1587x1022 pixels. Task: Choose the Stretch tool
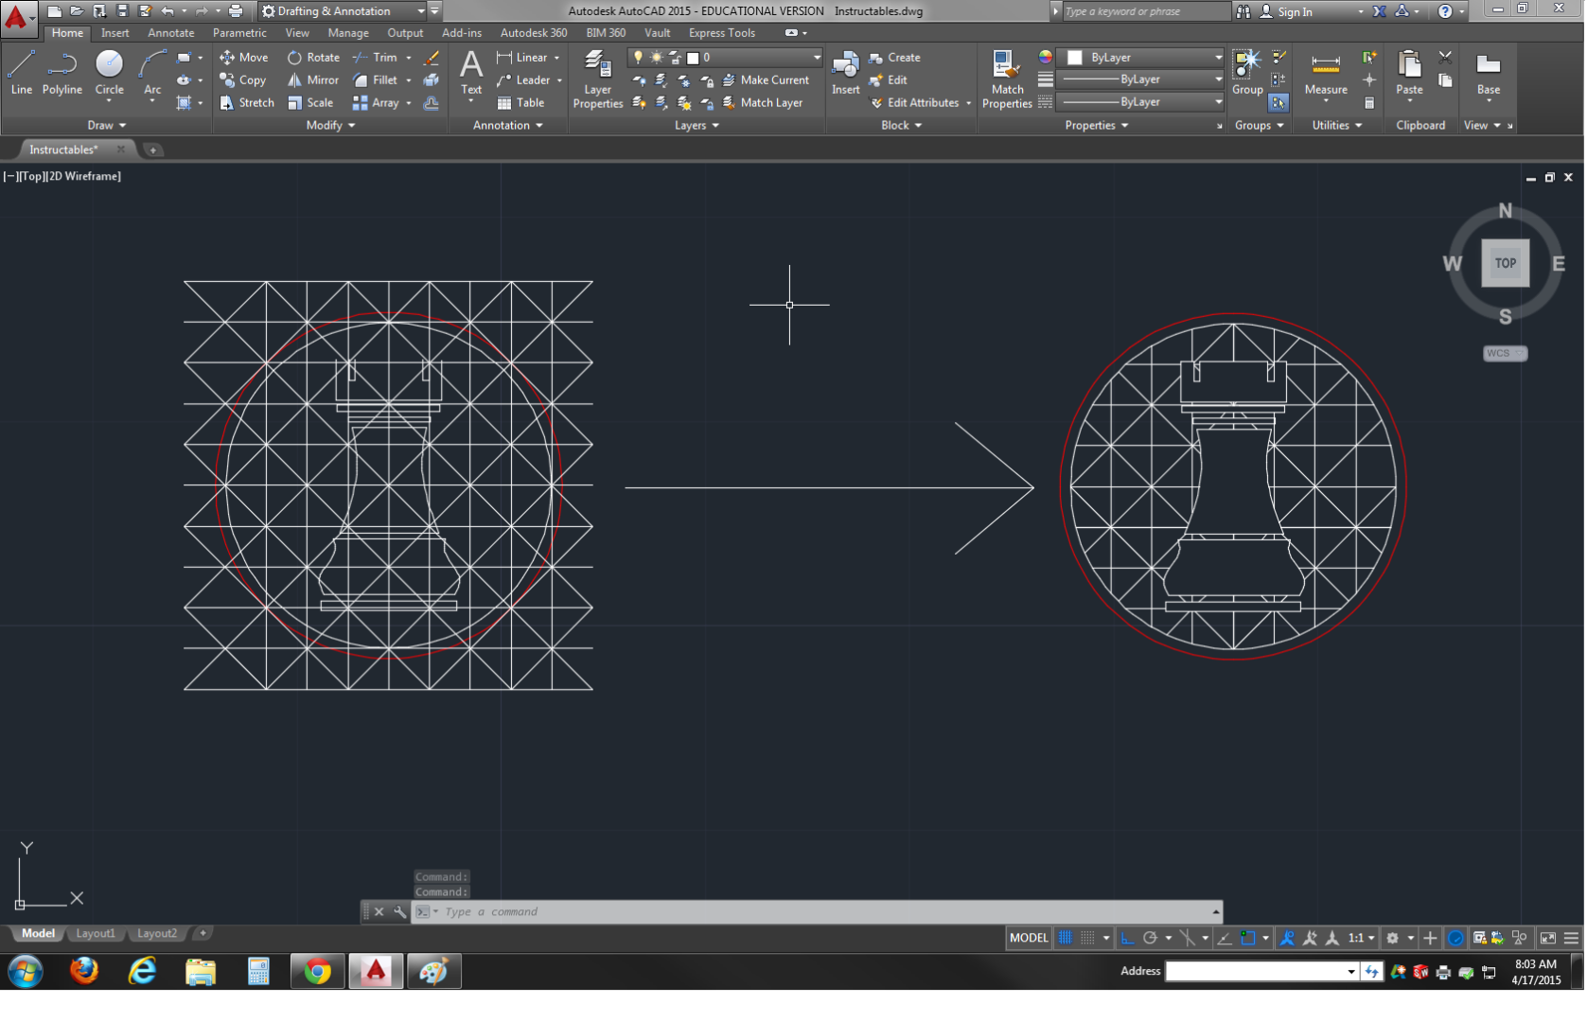(x=247, y=103)
